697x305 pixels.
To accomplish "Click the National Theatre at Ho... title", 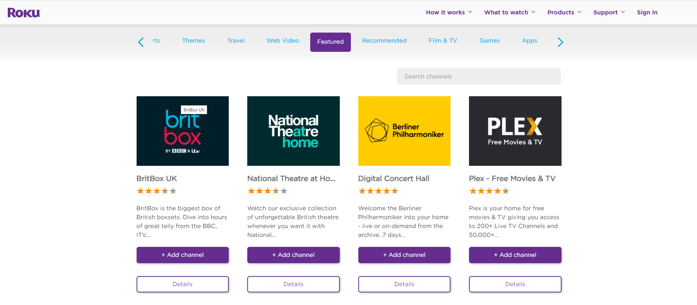I will (292, 178).
